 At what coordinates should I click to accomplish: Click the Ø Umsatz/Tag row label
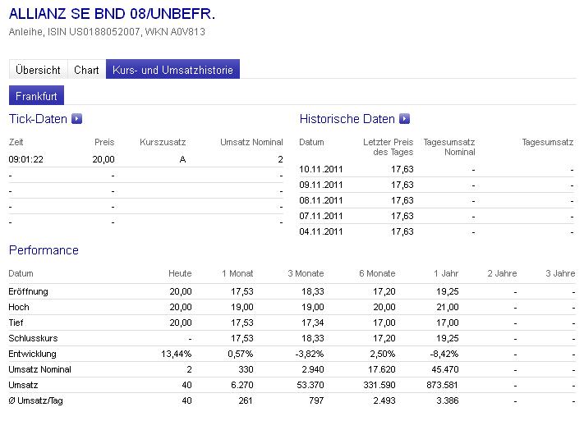click(34, 400)
